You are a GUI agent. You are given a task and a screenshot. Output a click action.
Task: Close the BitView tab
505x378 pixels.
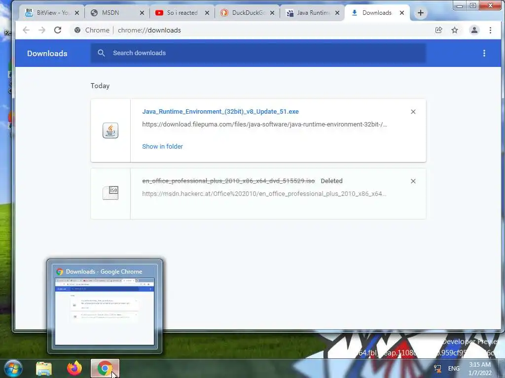pos(76,13)
